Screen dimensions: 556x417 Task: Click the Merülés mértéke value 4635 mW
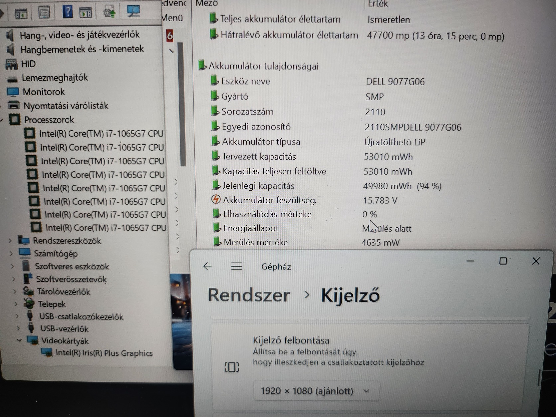tap(380, 242)
